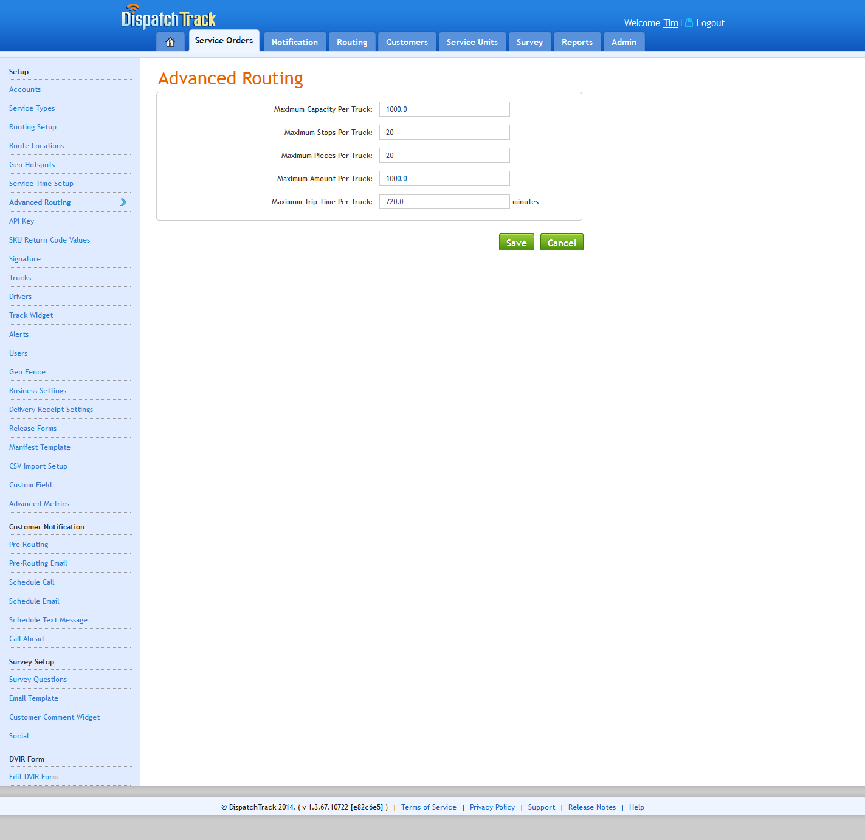This screenshot has width=865, height=840.
Task: Click the DispatchTrack logo
Action: click(x=168, y=18)
